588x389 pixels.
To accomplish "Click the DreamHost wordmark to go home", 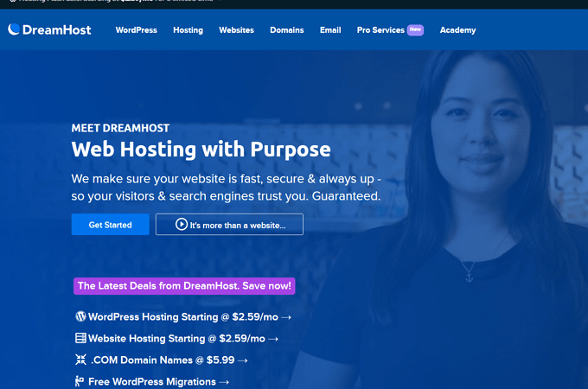I will click(x=56, y=30).
